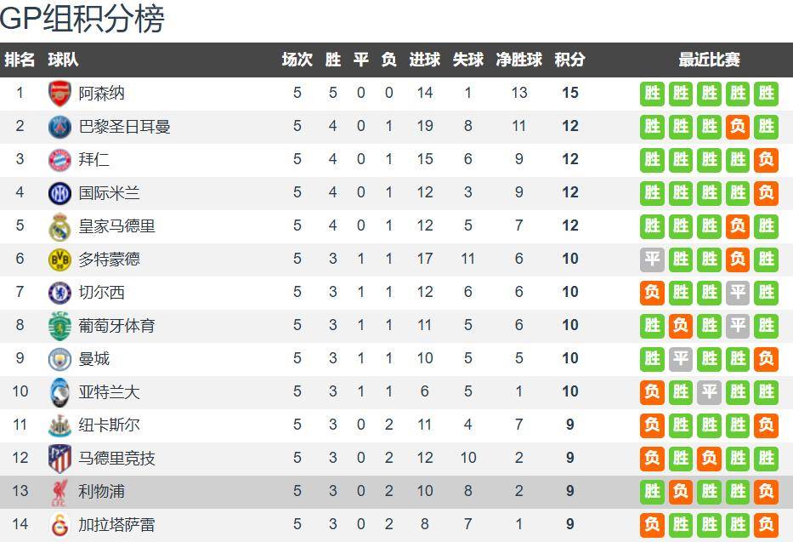Open the Inter Milan crest icon
Screen dimensions: 793x542
[59, 192]
